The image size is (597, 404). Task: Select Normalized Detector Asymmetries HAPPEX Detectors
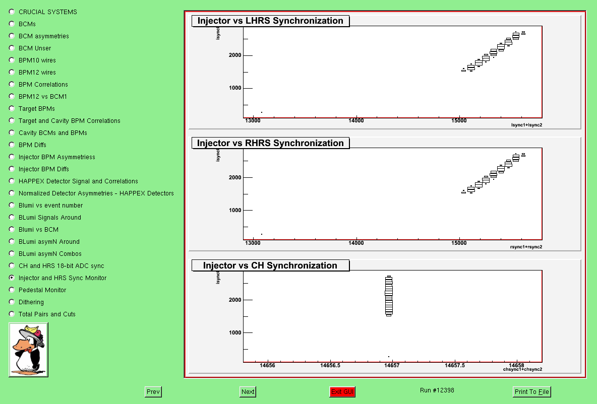point(12,193)
